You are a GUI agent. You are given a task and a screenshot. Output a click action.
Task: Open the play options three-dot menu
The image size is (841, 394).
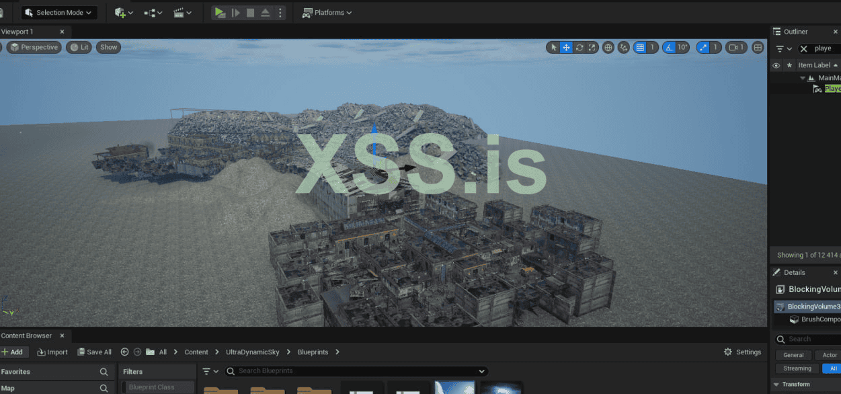point(280,12)
